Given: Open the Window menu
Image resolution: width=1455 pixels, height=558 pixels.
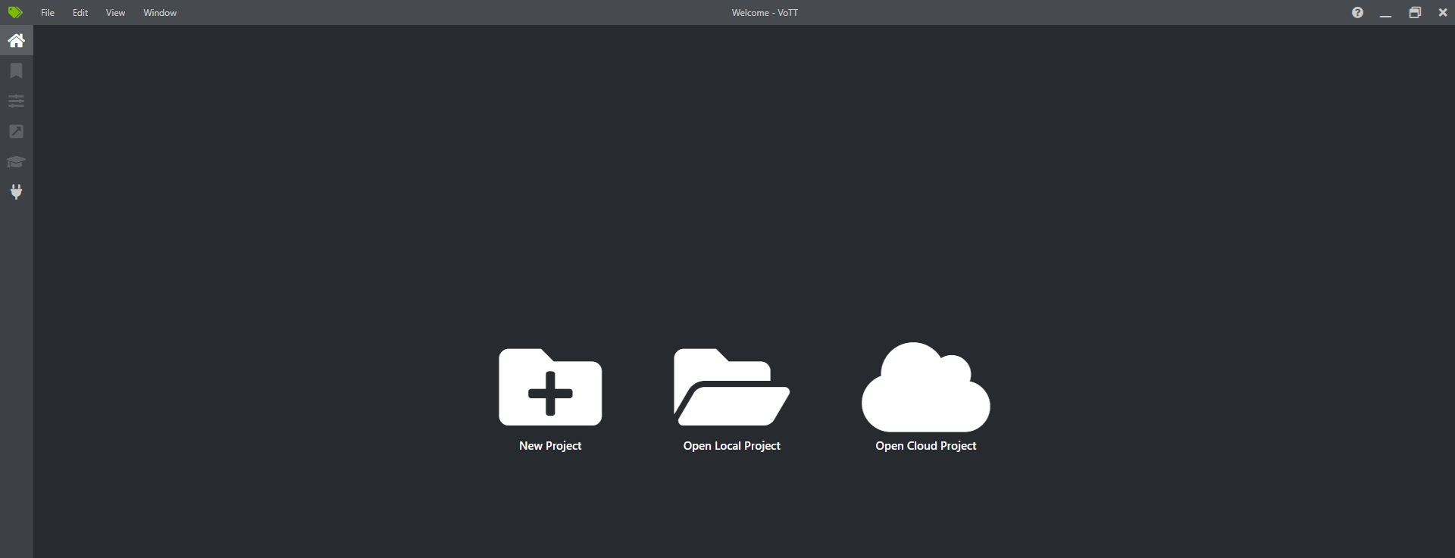Looking at the screenshot, I should (x=160, y=13).
